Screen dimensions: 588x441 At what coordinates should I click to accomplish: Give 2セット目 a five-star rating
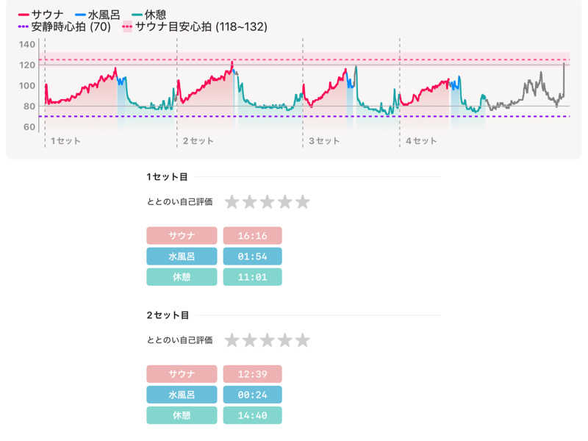coord(302,340)
